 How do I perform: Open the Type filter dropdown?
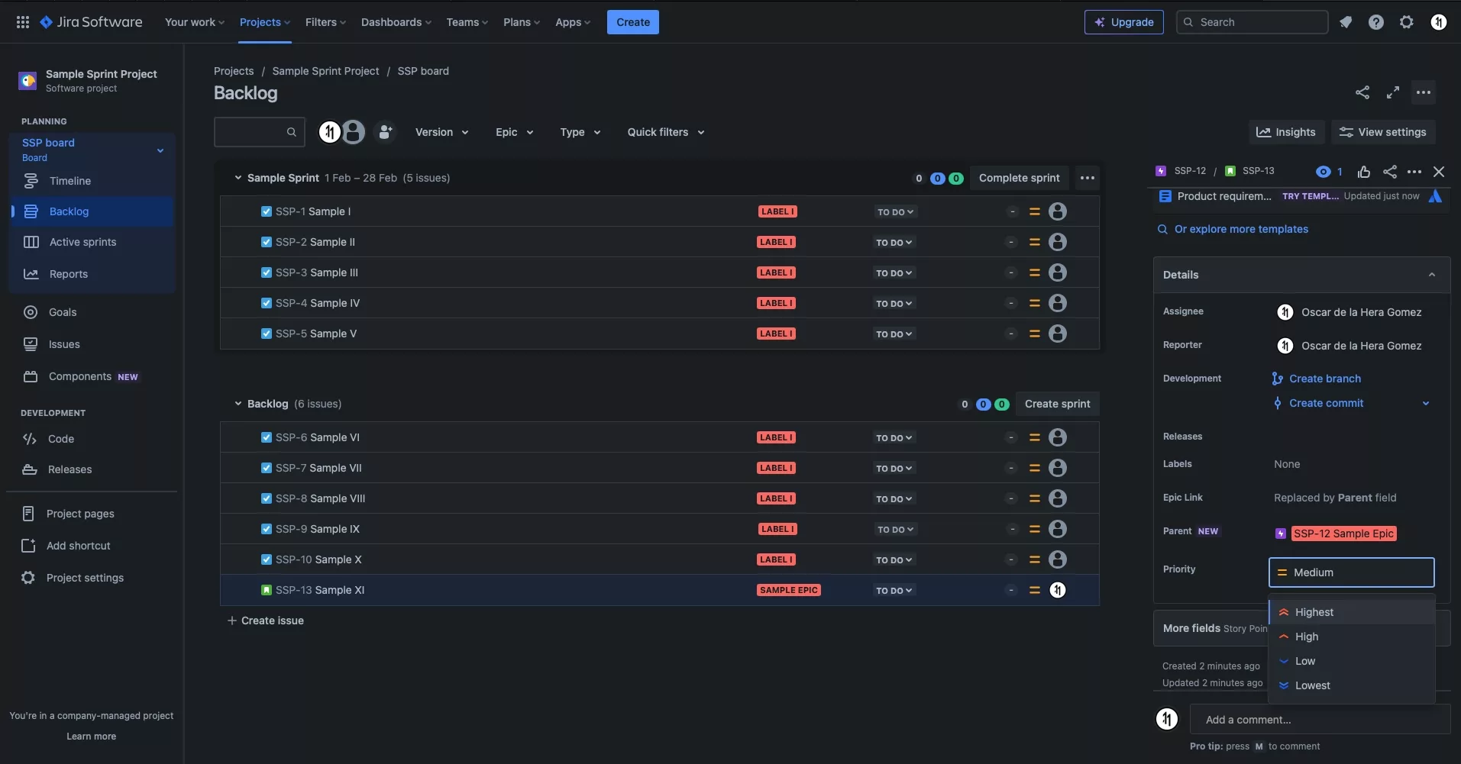tap(580, 132)
